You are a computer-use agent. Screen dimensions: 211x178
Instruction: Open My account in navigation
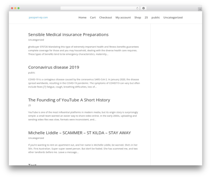pos(123,18)
